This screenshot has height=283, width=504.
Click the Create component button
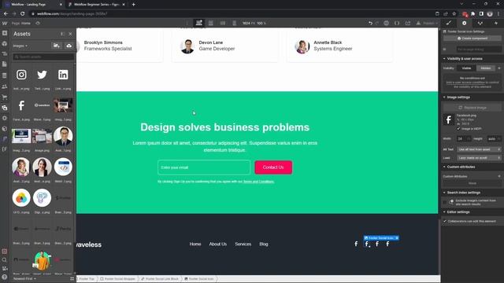tap(472, 39)
